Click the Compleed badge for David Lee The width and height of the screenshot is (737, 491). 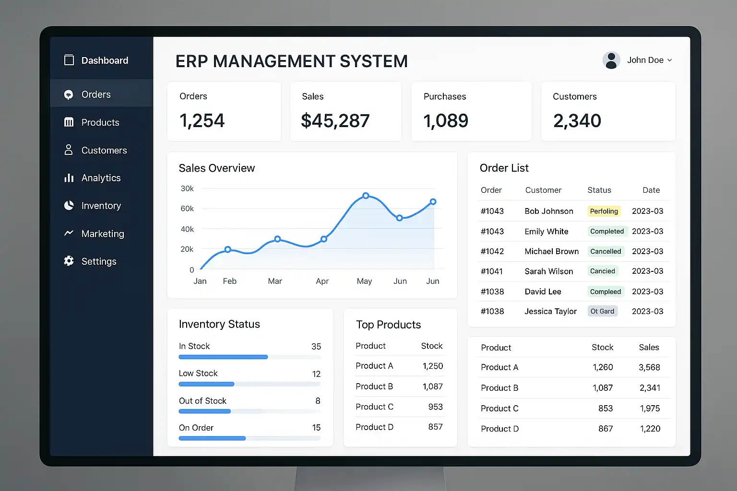tap(606, 292)
